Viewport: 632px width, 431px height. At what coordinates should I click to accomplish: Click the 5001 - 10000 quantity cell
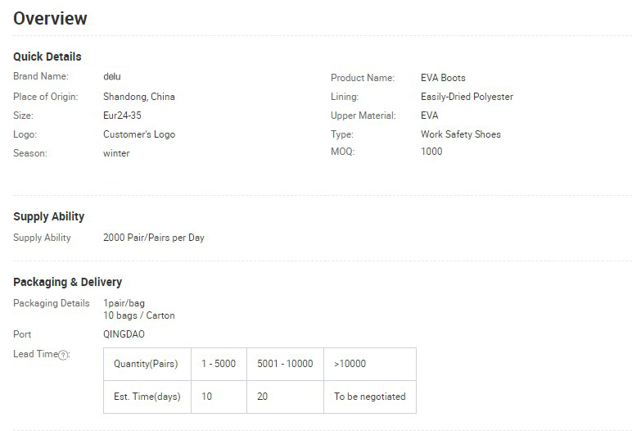tap(285, 364)
